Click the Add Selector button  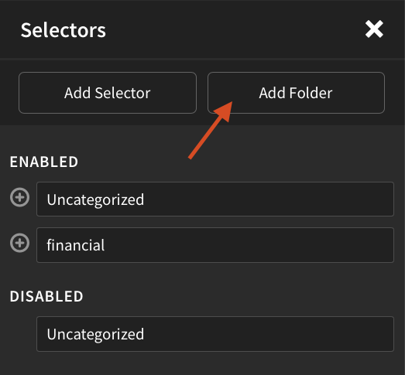pos(108,93)
